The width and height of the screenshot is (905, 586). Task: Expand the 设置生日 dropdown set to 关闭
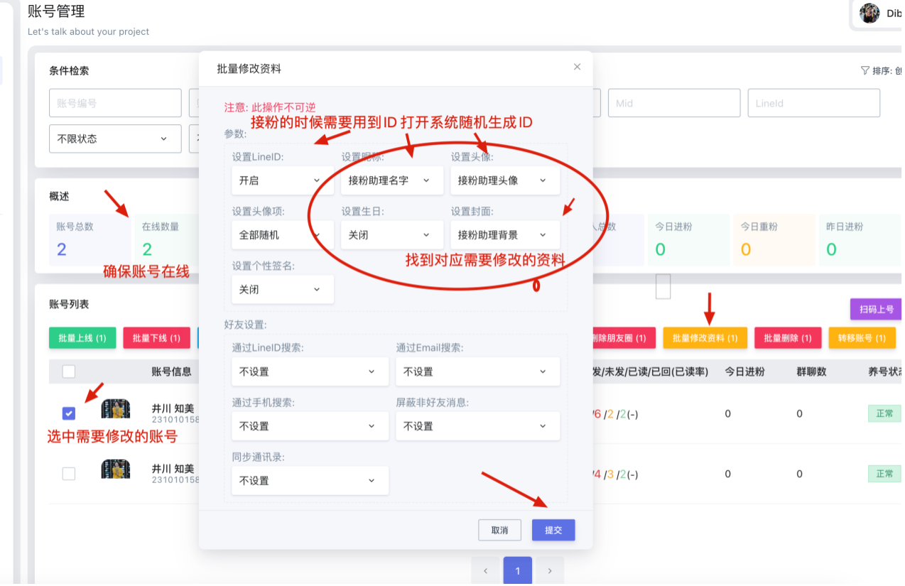391,234
